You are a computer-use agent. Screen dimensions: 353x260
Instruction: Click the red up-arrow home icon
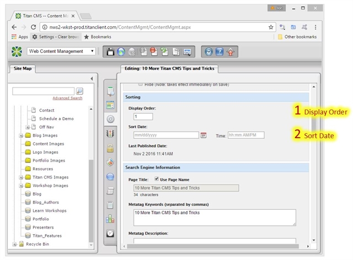[231, 52]
